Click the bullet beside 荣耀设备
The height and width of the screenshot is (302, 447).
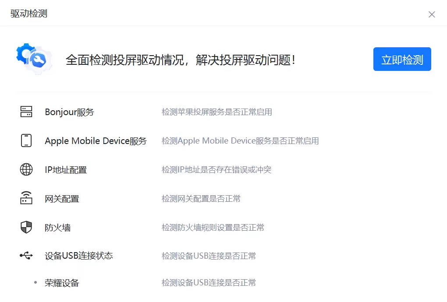(35, 283)
